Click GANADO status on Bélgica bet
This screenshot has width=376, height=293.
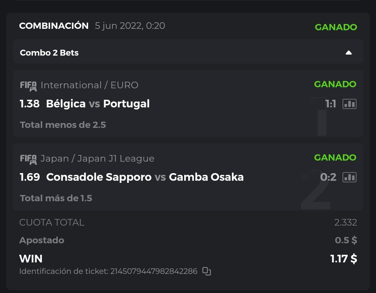click(x=335, y=84)
